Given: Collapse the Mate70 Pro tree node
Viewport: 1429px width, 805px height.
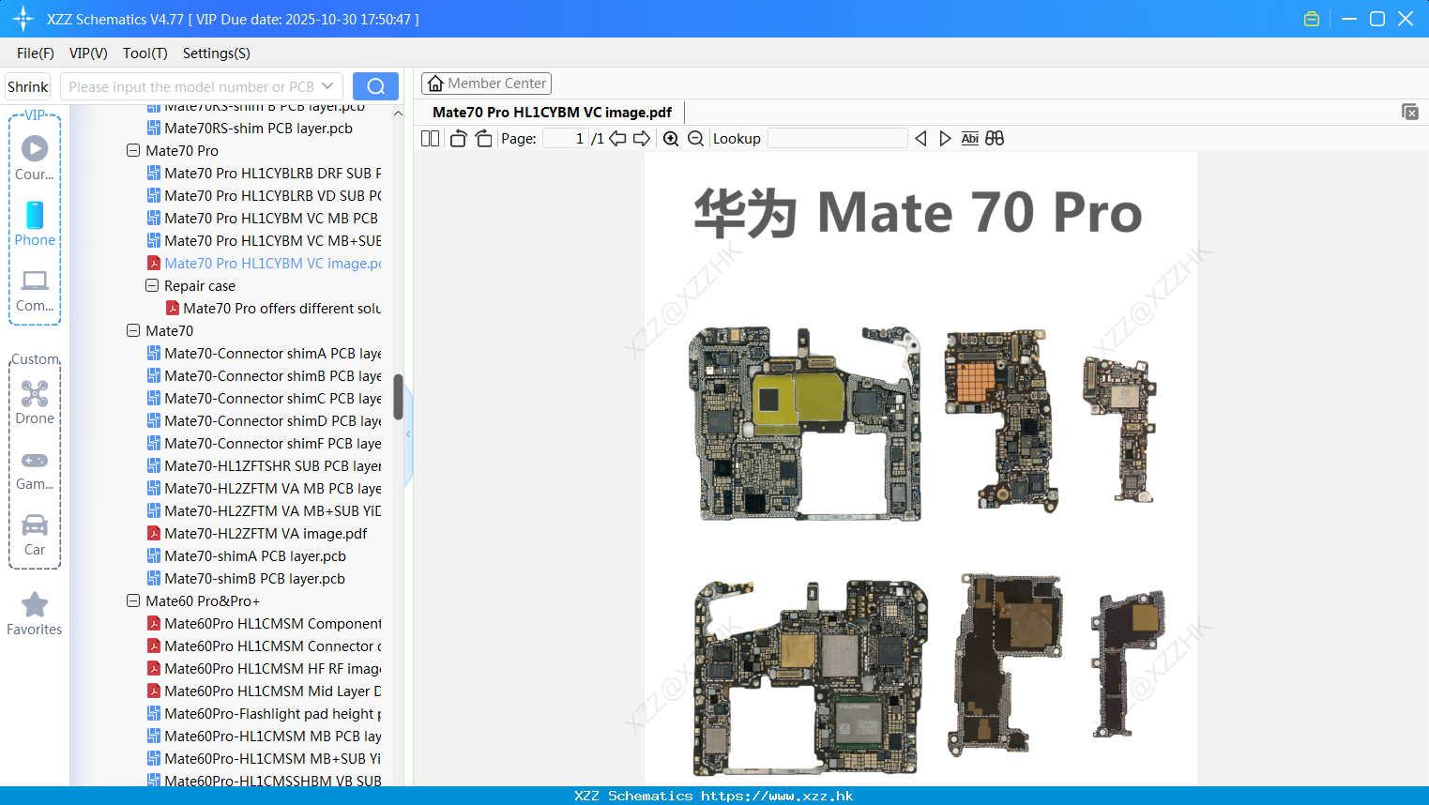Looking at the screenshot, I should [x=133, y=150].
